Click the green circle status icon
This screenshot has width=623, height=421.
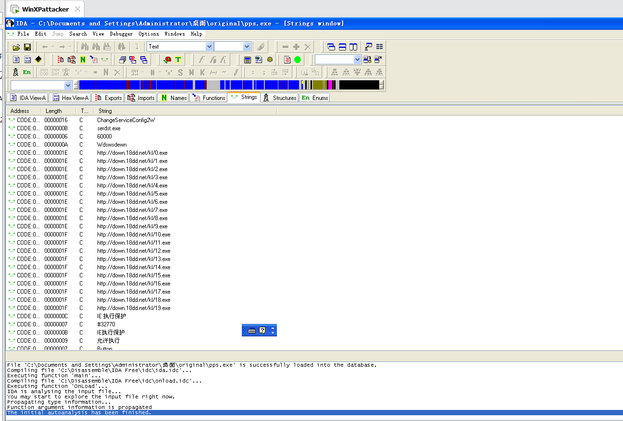[x=298, y=60]
